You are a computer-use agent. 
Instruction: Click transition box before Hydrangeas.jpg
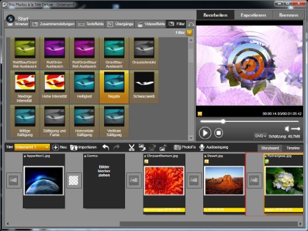point(254,180)
